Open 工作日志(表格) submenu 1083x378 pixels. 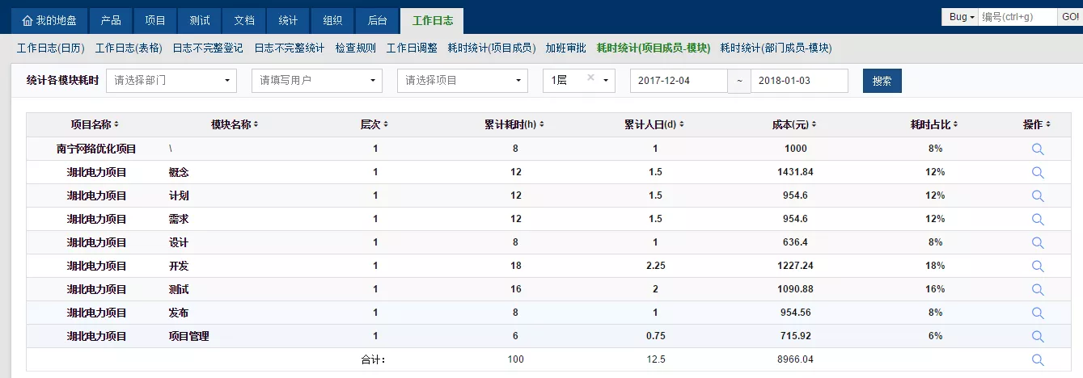pyautogui.click(x=129, y=48)
